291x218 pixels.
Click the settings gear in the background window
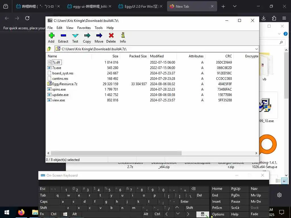click(279, 195)
